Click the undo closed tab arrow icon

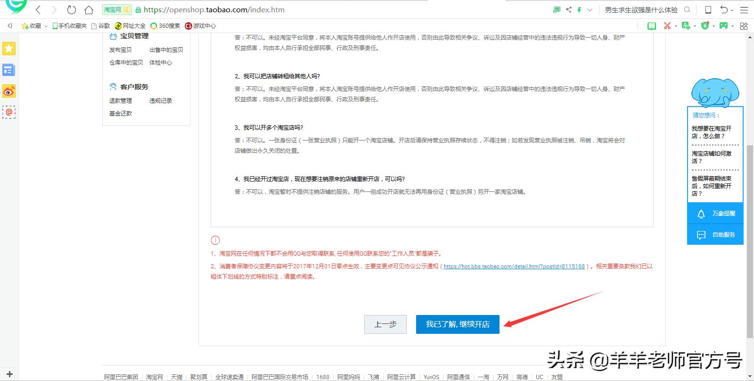pyautogui.click(x=724, y=9)
